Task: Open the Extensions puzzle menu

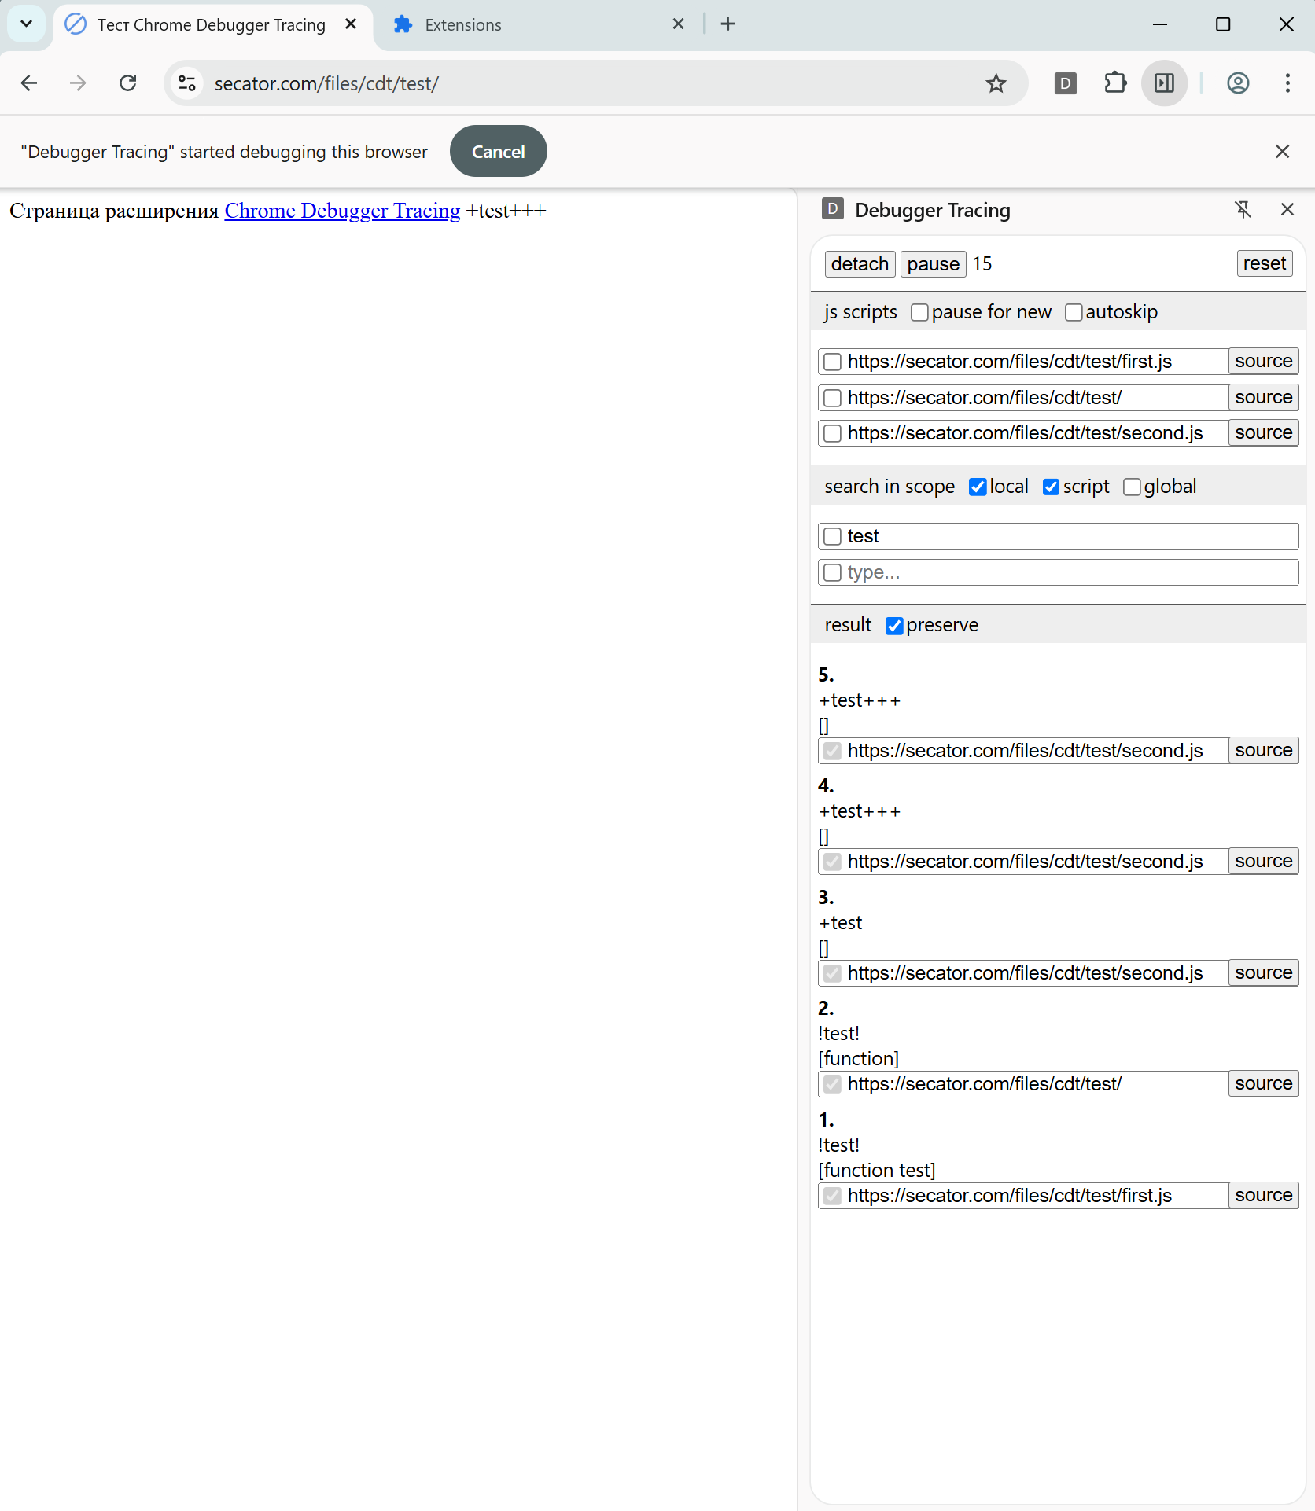Action: pyautogui.click(x=1115, y=83)
